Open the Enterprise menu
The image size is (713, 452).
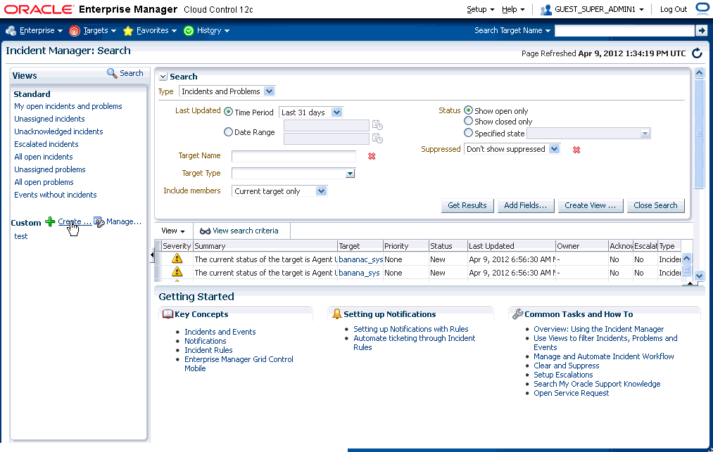[41, 30]
